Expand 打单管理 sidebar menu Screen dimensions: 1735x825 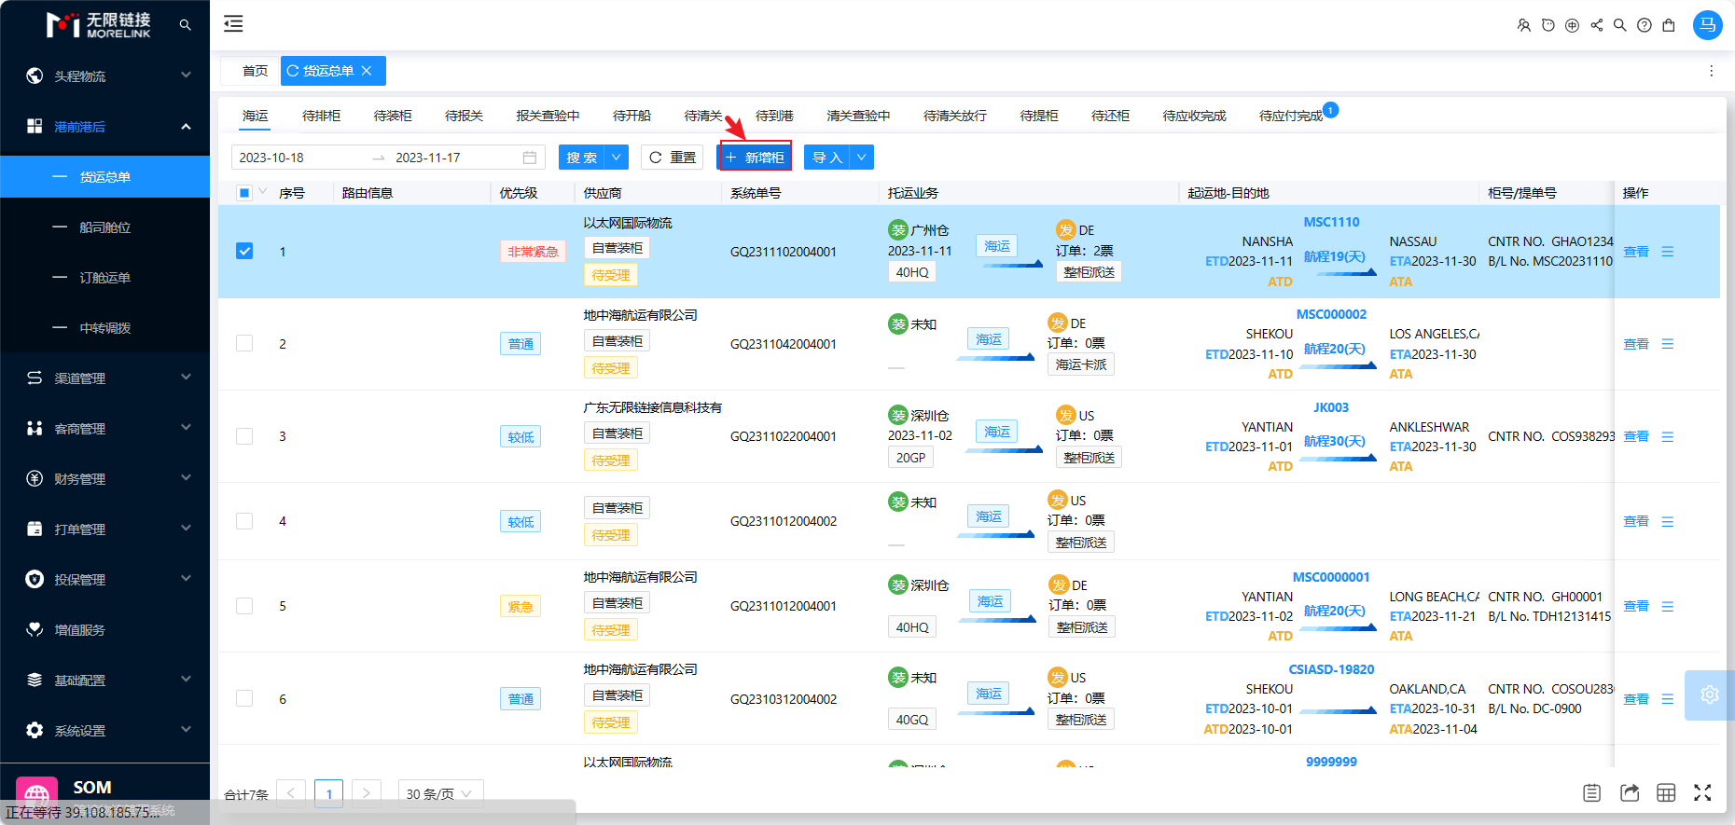point(104,529)
